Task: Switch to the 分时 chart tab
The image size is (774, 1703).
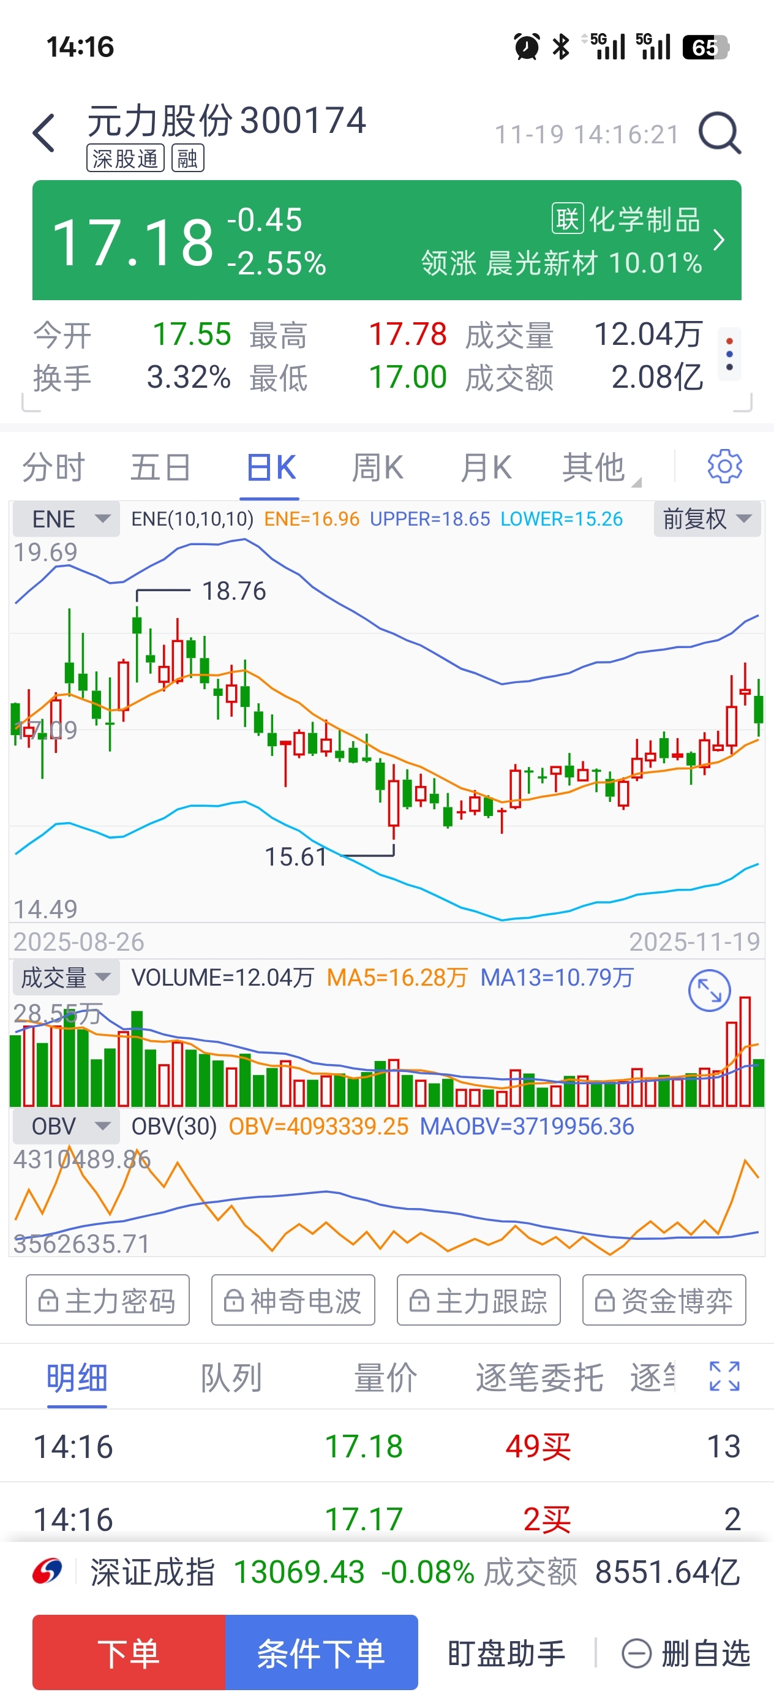Action: coord(53,467)
